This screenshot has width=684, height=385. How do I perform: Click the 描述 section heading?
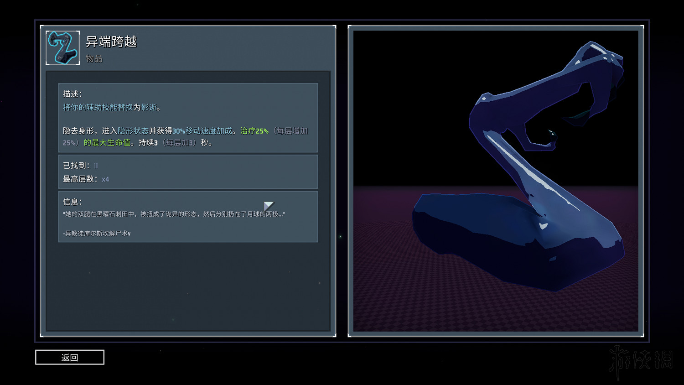(x=72, y=94)
